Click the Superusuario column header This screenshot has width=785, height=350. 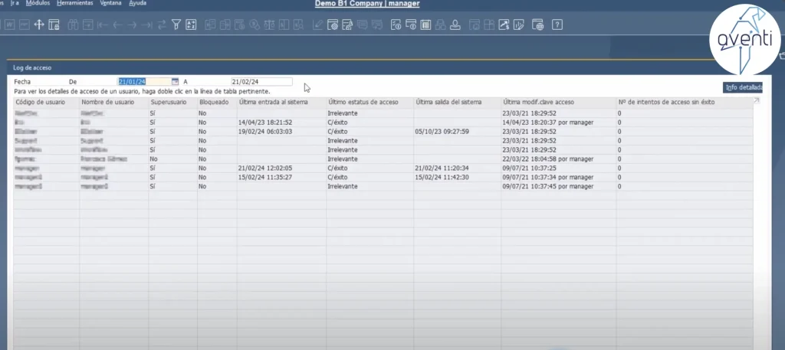tap(173, 102)
